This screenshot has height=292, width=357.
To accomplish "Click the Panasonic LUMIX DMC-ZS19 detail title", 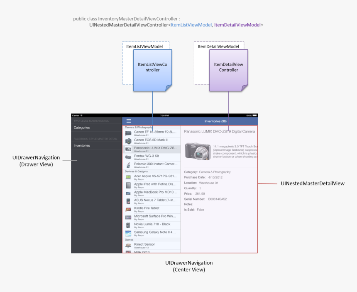I will [220, 131].
